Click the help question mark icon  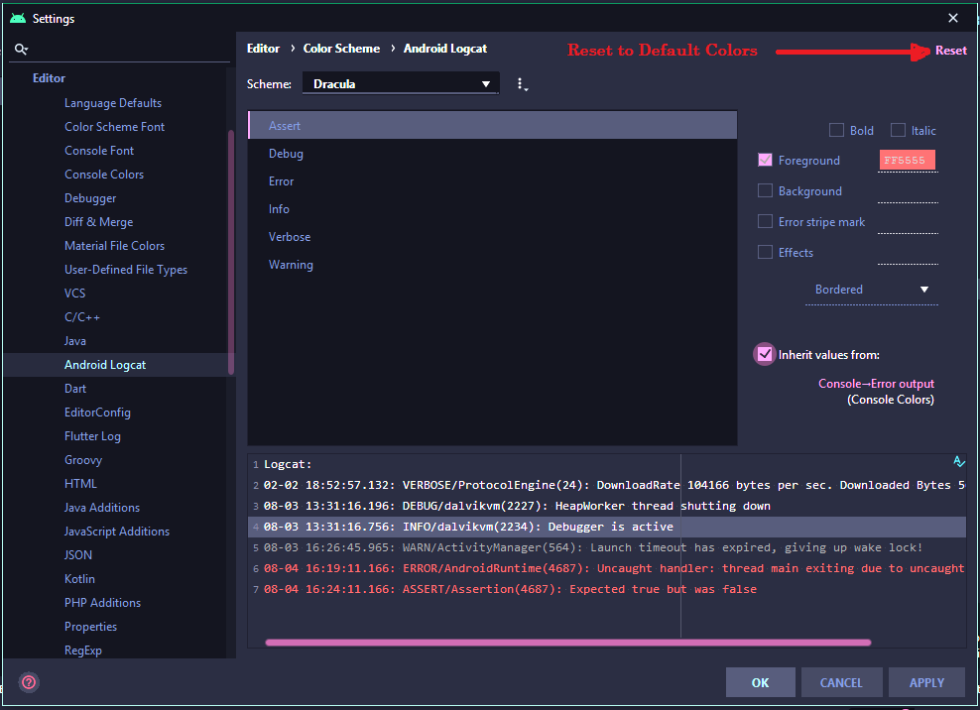click(x=29, y=682)
